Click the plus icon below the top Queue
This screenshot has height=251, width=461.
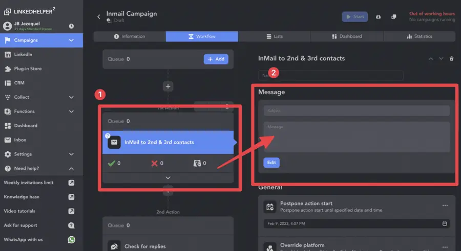pyautogui.click(x=168, y=86)
